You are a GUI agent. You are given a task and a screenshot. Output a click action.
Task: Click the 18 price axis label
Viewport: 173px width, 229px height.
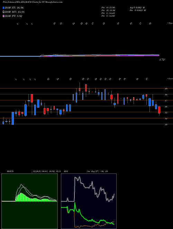pos(166,95)
